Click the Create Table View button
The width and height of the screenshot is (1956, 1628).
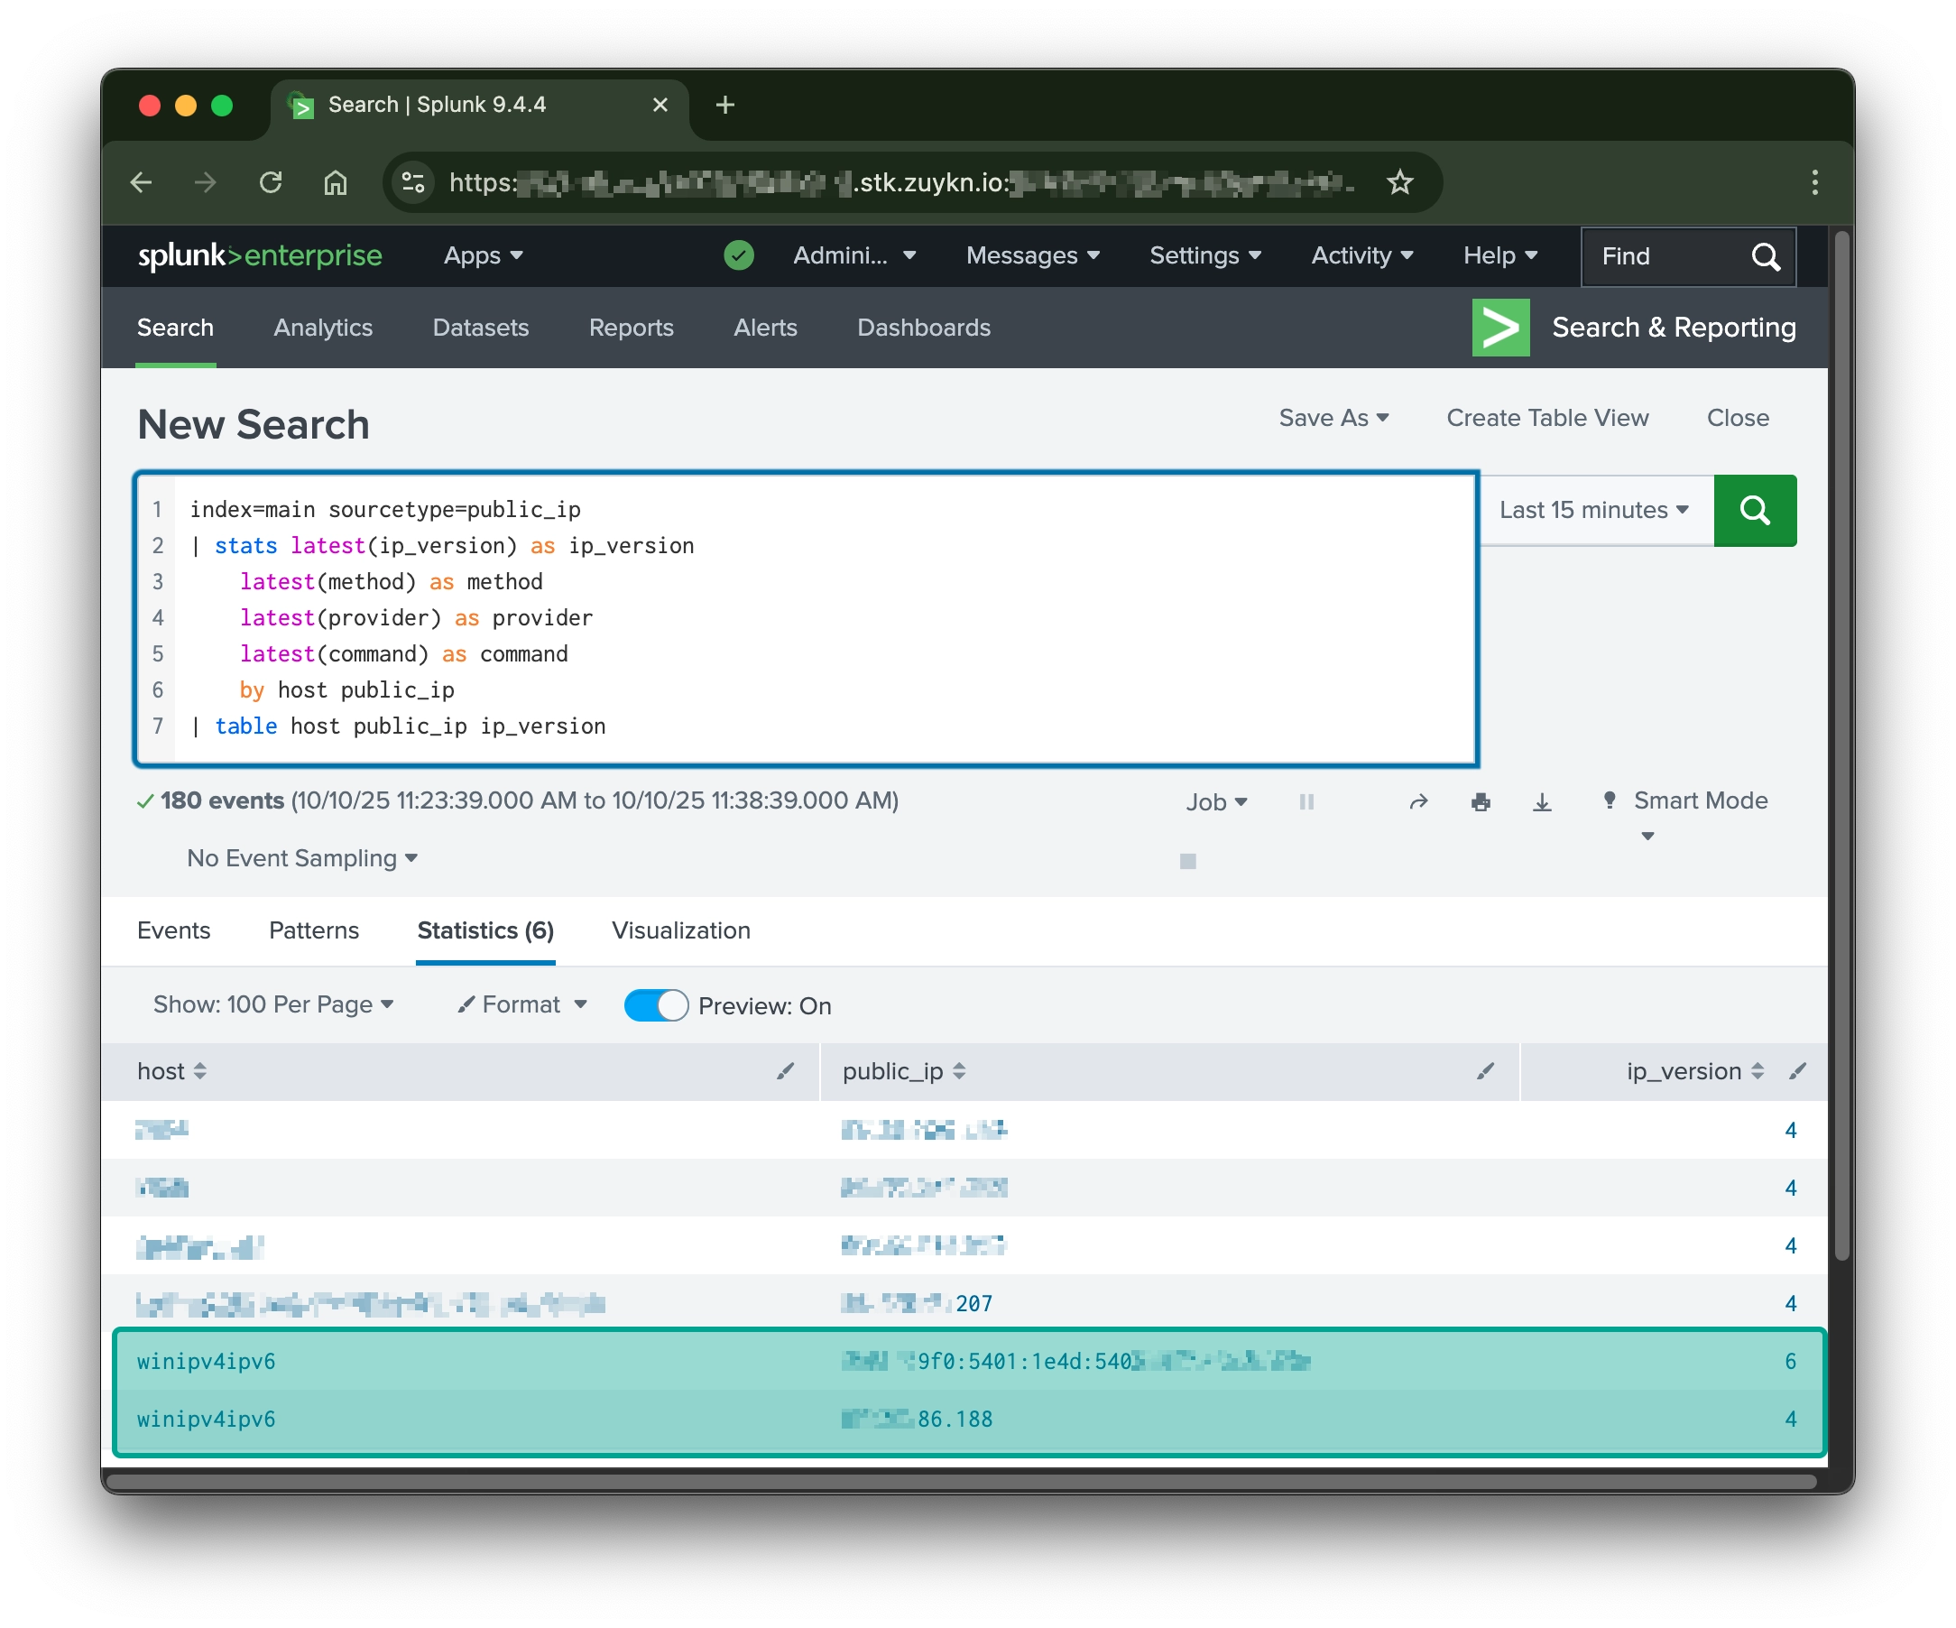1546,418
